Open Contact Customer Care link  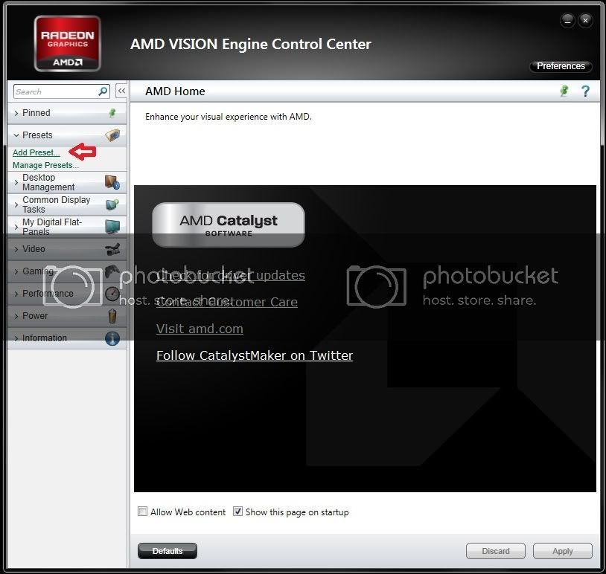pyautogui.click(x=227, y=302)
